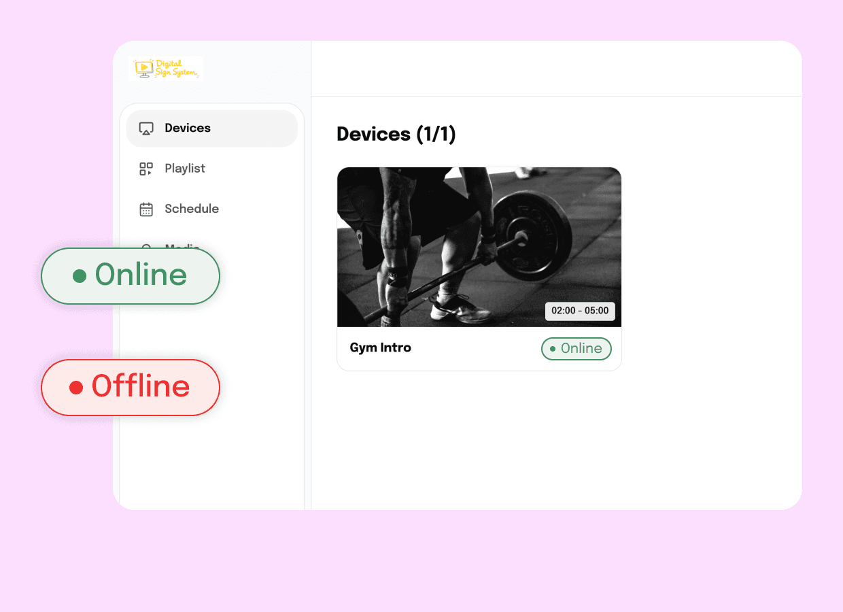Click the Playlist grid icon
This screenshot has height=612, width=843.
tap(146, 169)
